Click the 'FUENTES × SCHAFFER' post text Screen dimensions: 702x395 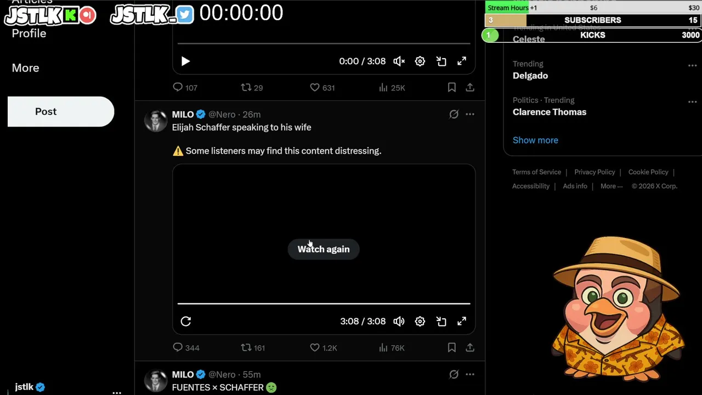pos(218,387)
